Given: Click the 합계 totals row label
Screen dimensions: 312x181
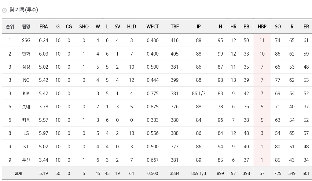Looking at the screenshot, I should click(x=18, y=173).
